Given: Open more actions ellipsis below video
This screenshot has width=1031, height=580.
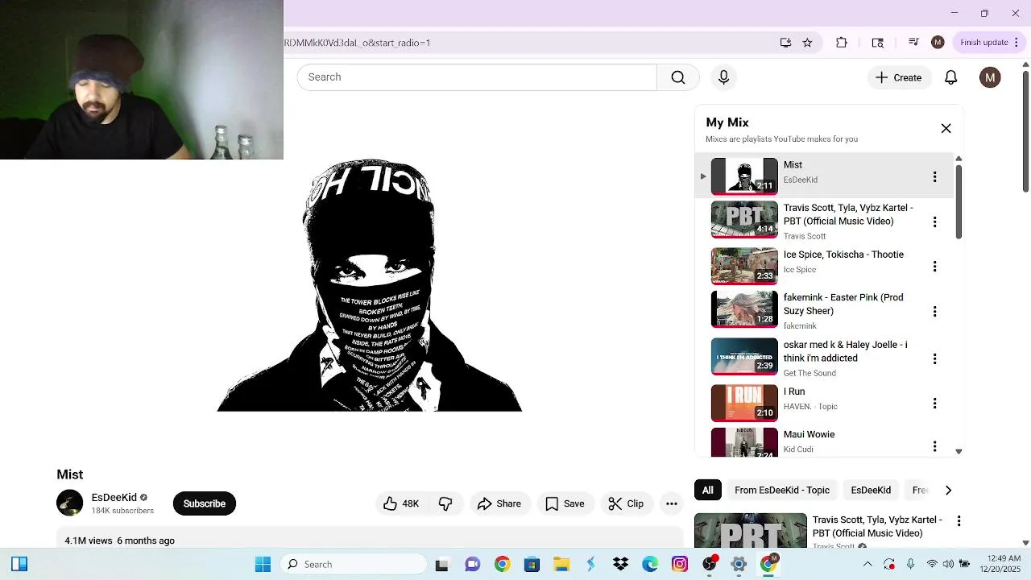Looking at the screenshot, I should pyautogui.click(x=671, y=503).
